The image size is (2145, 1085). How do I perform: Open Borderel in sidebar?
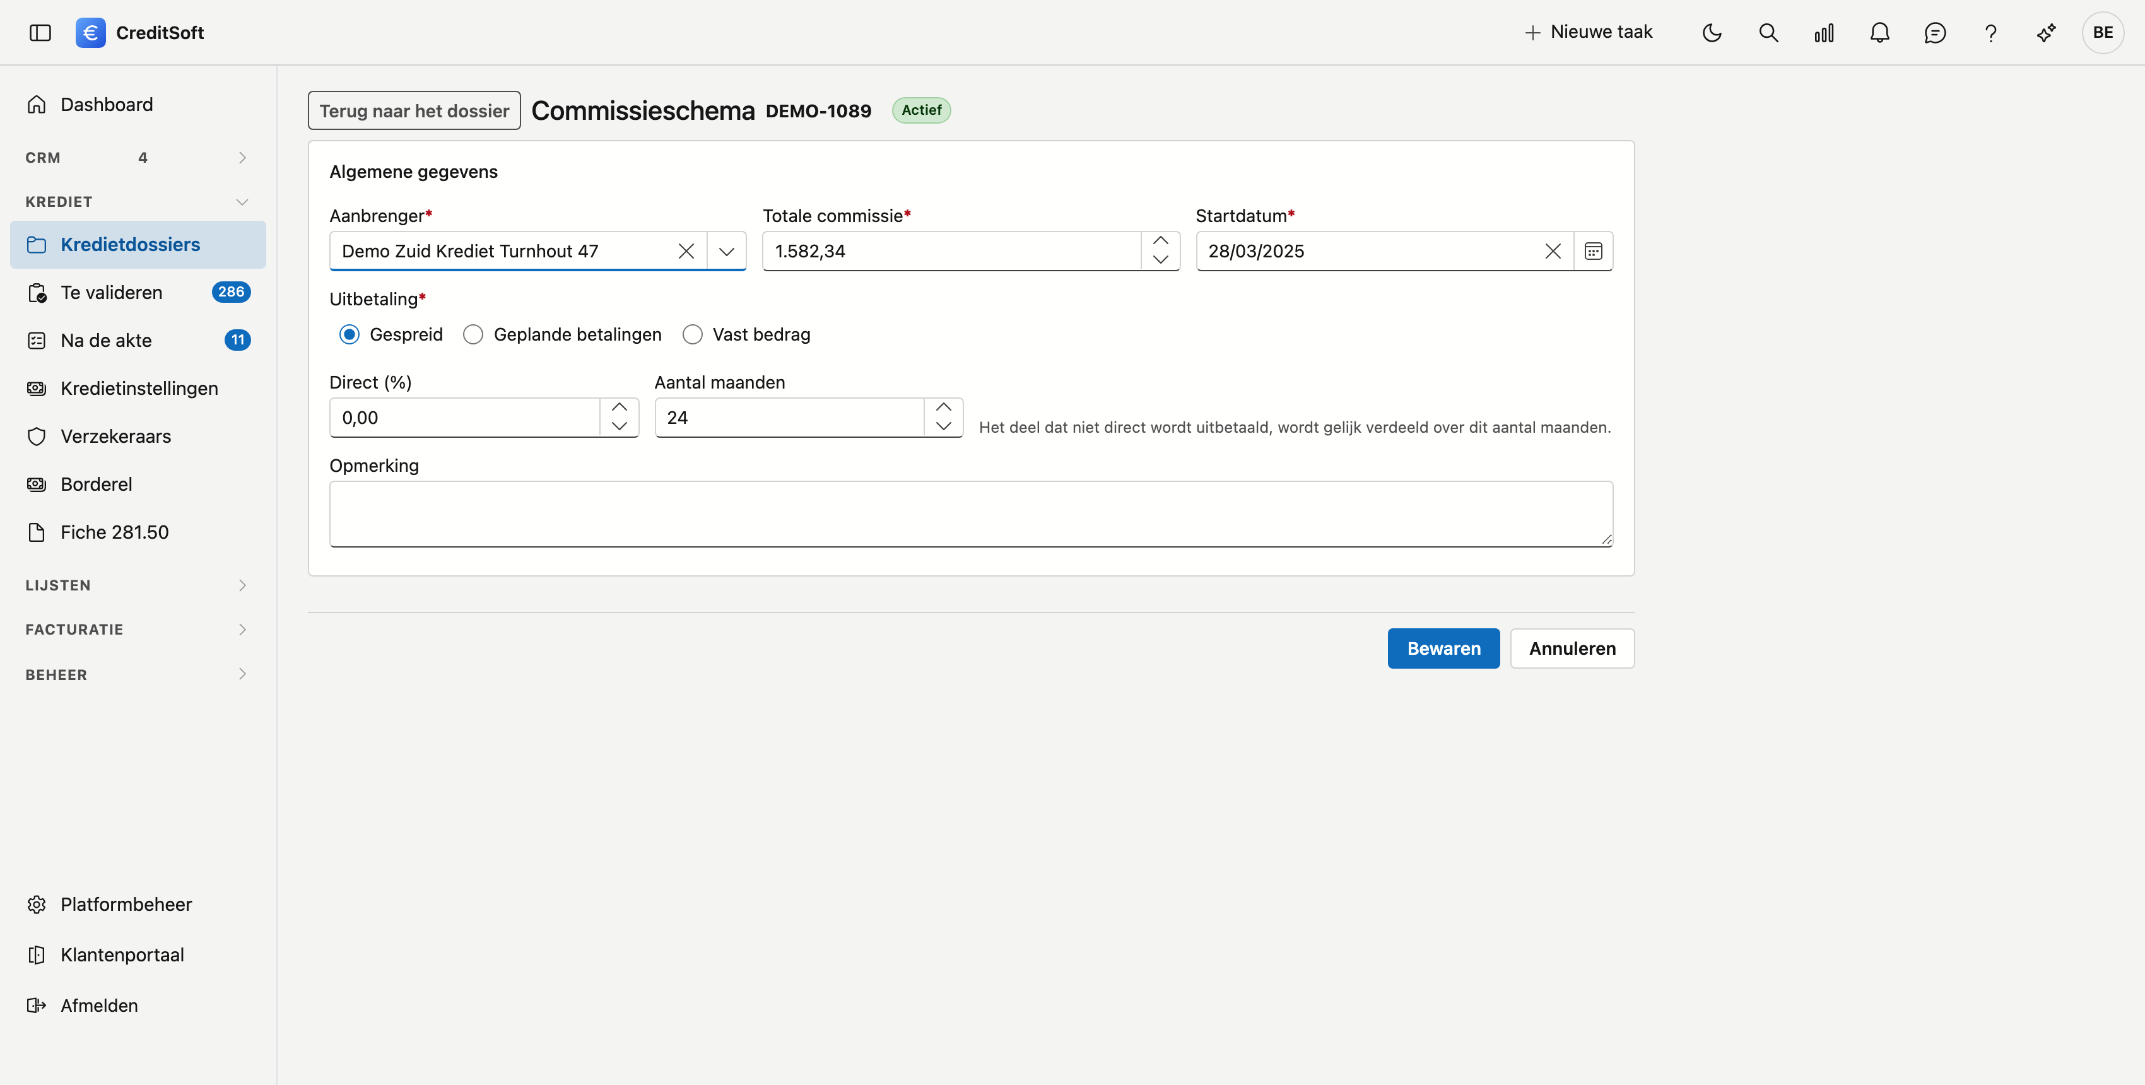click(x=138, y=484)
